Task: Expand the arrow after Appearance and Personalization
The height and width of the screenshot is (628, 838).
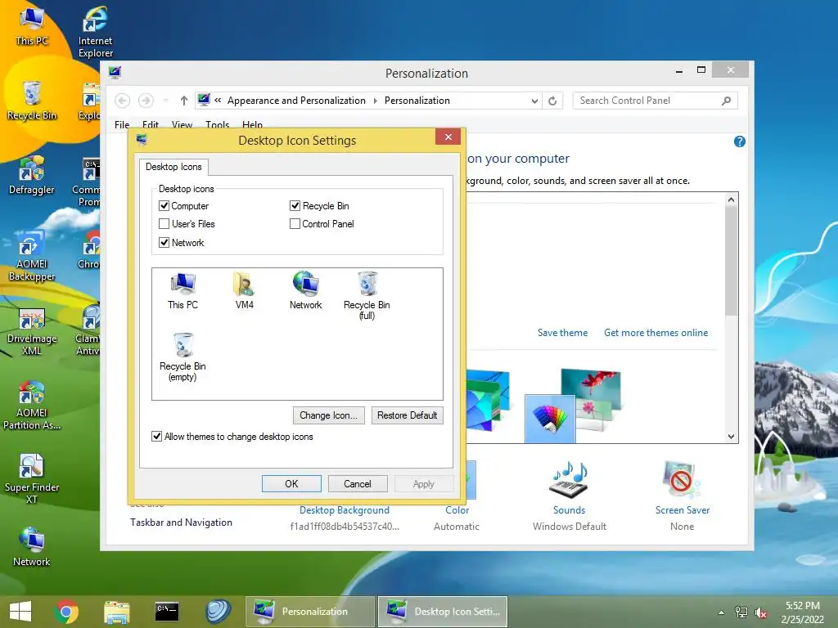Action: (375, 101)
